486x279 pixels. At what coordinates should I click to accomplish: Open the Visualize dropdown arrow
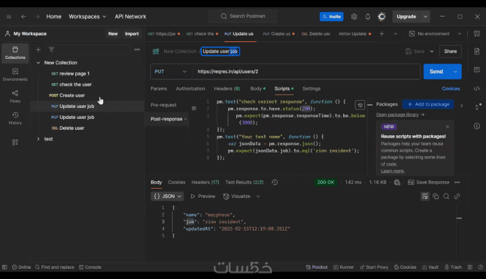point(258,197)
